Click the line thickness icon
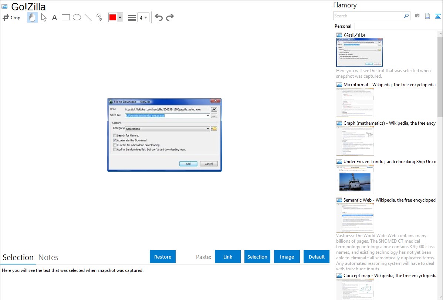 [x=132, y=17]
